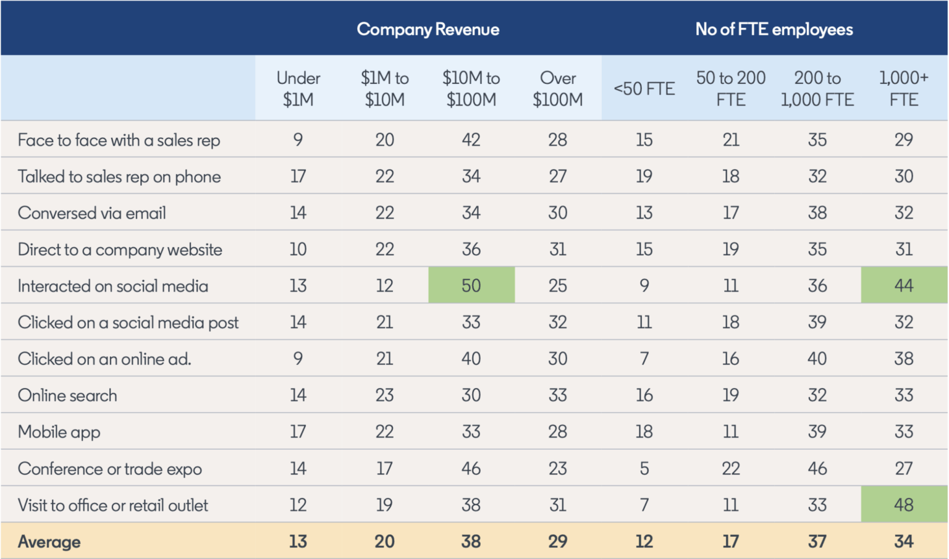Screen dimensions: 949x559
Task: Click the Mobile app row label
Action: click(x=59, y=432)
